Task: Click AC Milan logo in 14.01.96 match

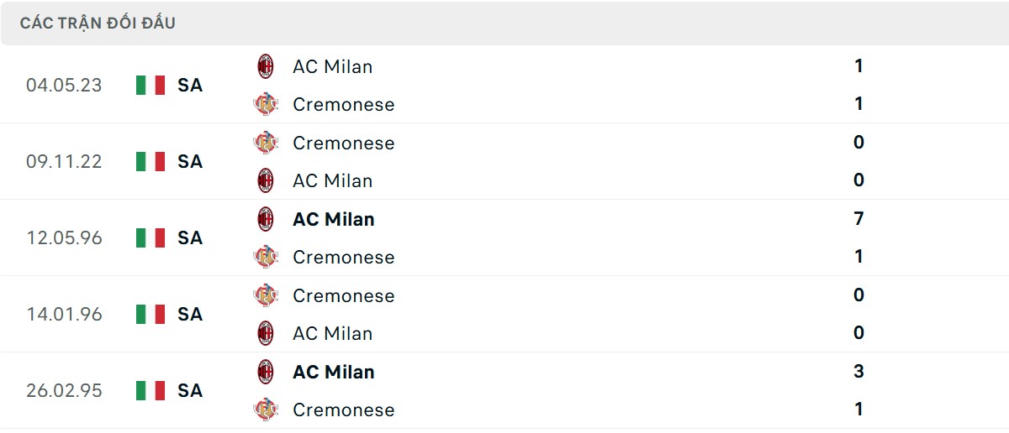Action: (x=266, y=333)
